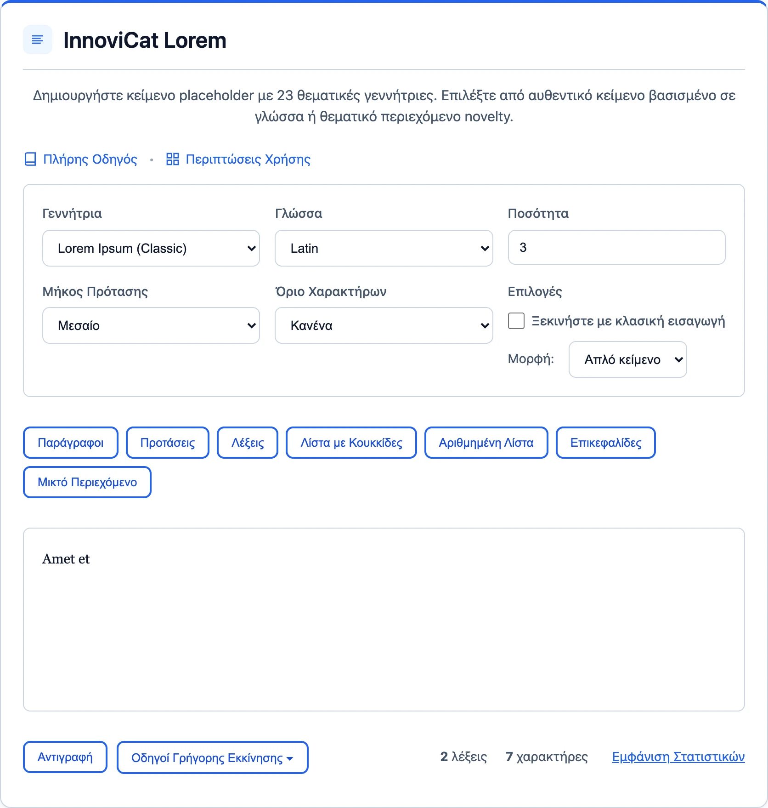Open the Μήκος Πρότασης dropdown showing Μεσαίο
768x808 pixels.
(151, 325)
